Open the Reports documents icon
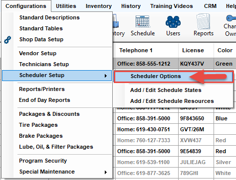Viewport: 236px width, 180px height. tap(203, 21)
